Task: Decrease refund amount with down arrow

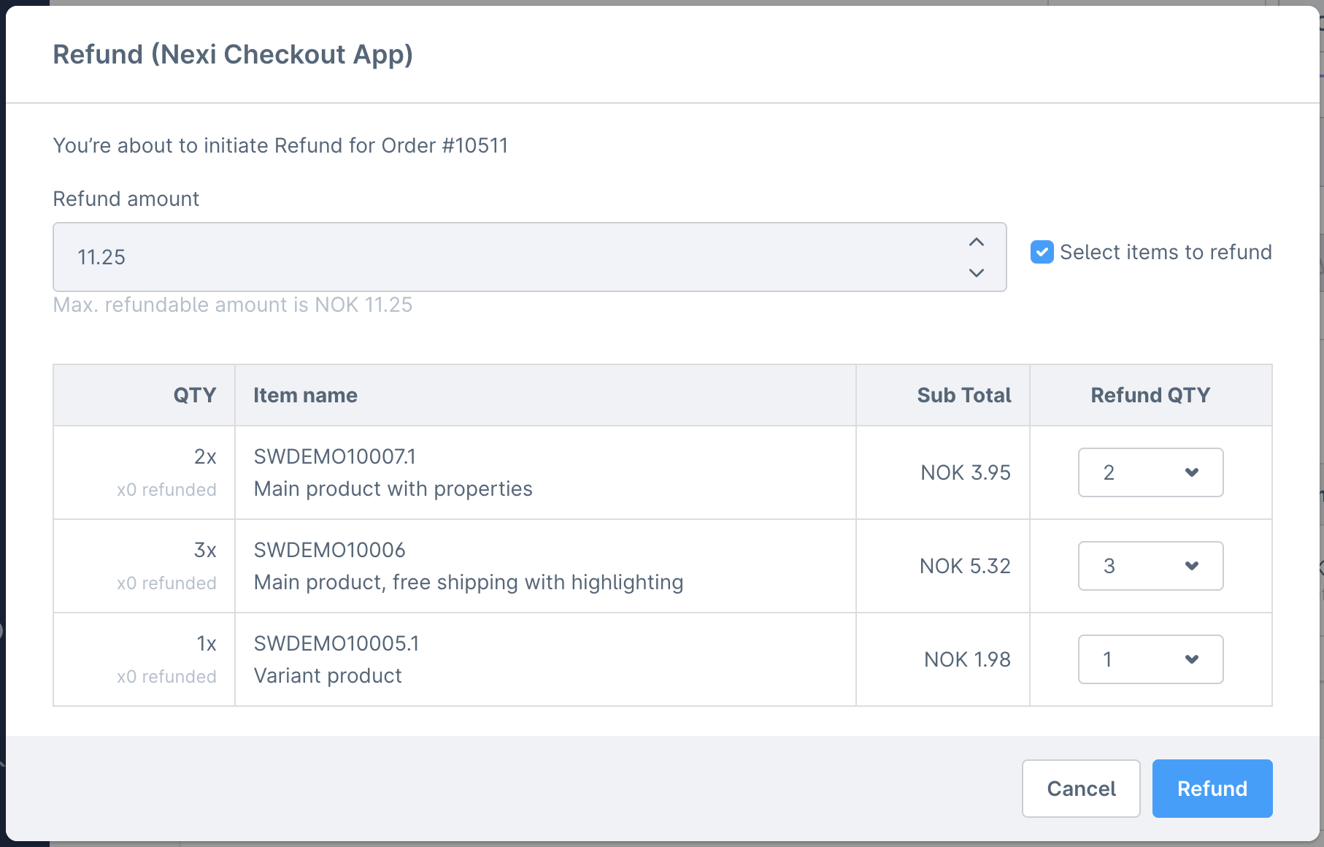Action: pyautogui.click(x=977, y=273)
